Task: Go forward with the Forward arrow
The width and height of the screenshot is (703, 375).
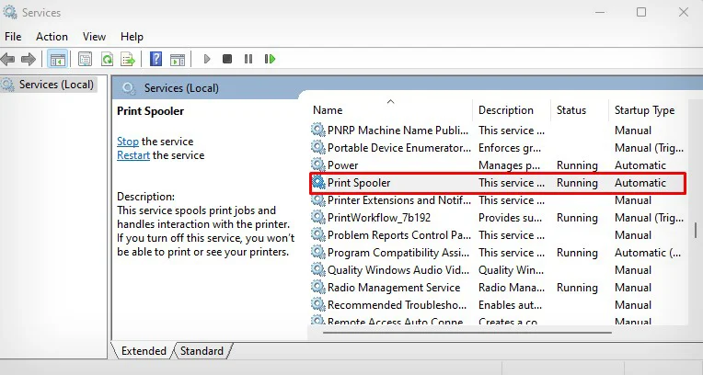Action: pos(29,59)
